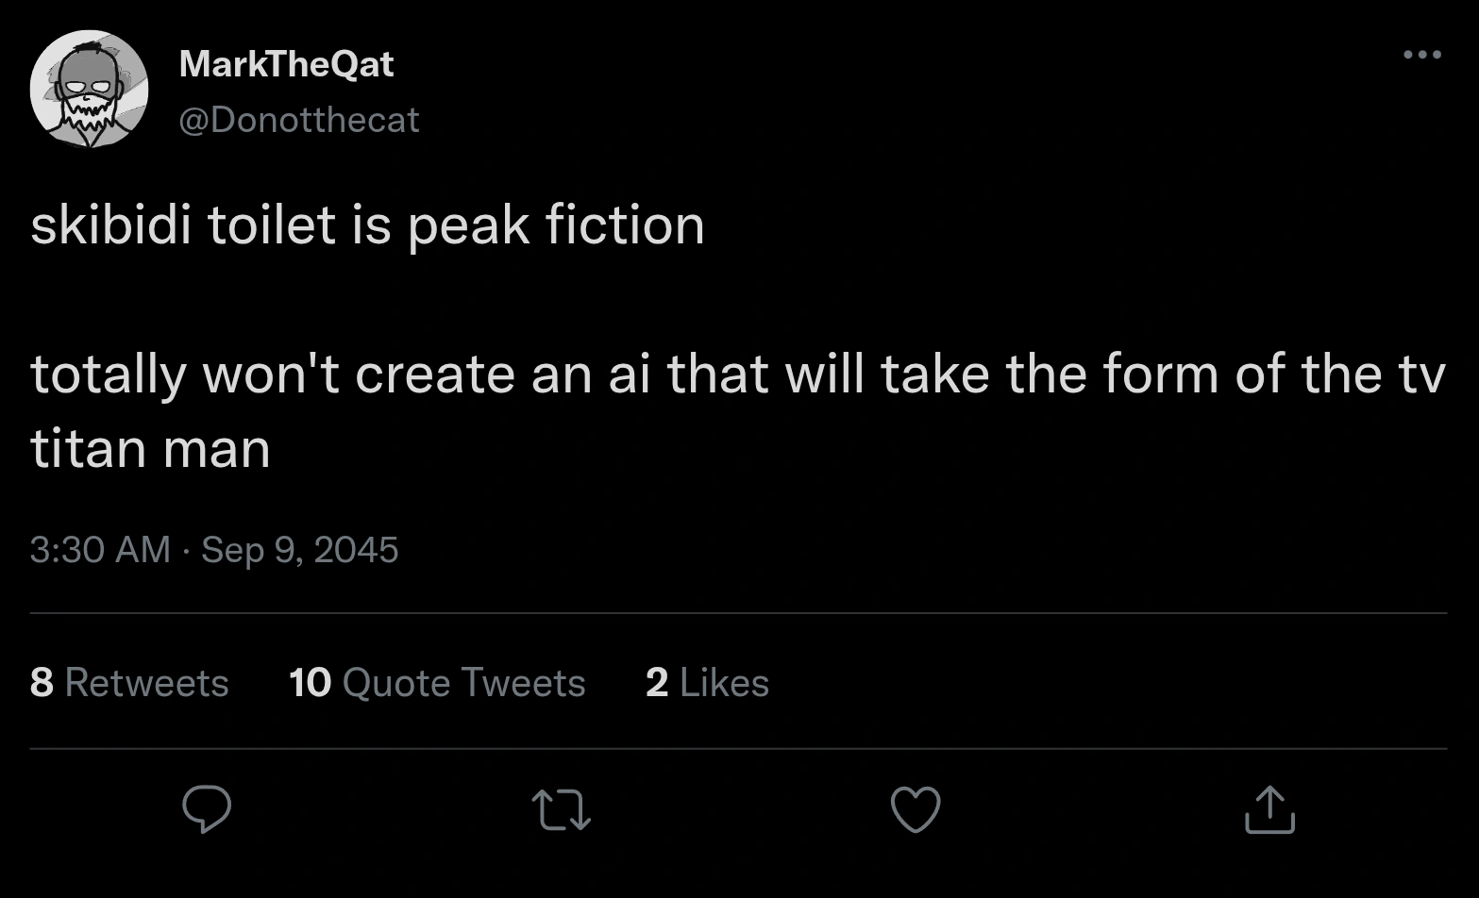Screen dimensions: 1479x898
Task: Expand more actions with the ellipsis
Action: coord(1421,54)
